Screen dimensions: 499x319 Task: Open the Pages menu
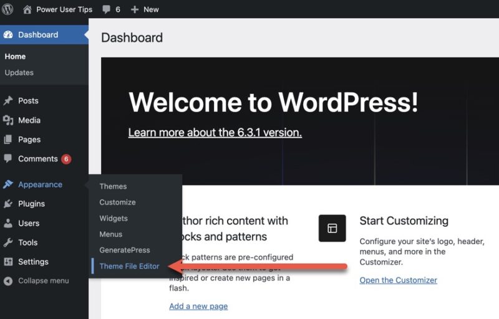click(x=29, y=140)
